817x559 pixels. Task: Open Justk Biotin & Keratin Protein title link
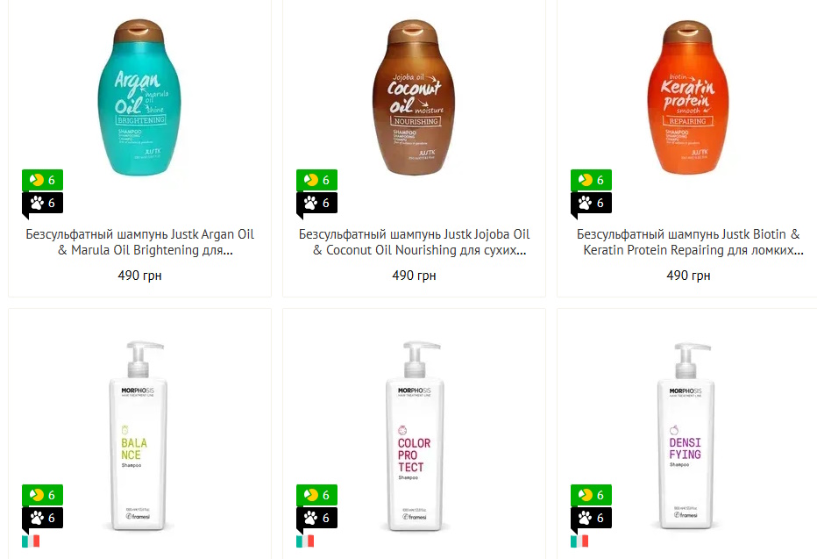point(688,242)
